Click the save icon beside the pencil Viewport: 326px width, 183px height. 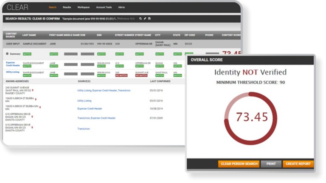pos(149,19)
